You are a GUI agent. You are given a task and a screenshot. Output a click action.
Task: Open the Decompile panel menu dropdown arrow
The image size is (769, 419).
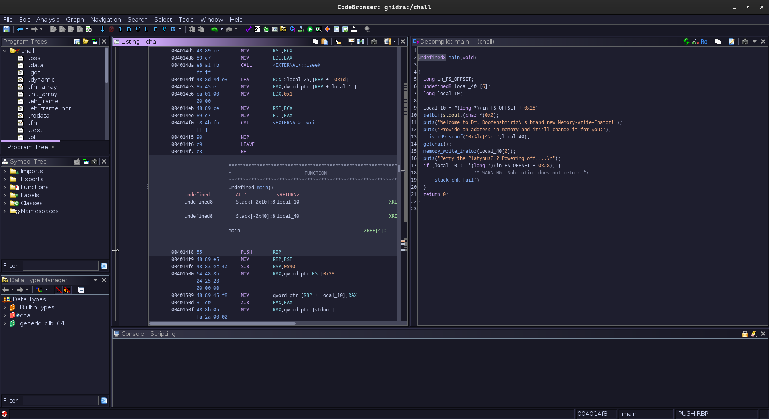pyautogui.click(x=755, y=42)
